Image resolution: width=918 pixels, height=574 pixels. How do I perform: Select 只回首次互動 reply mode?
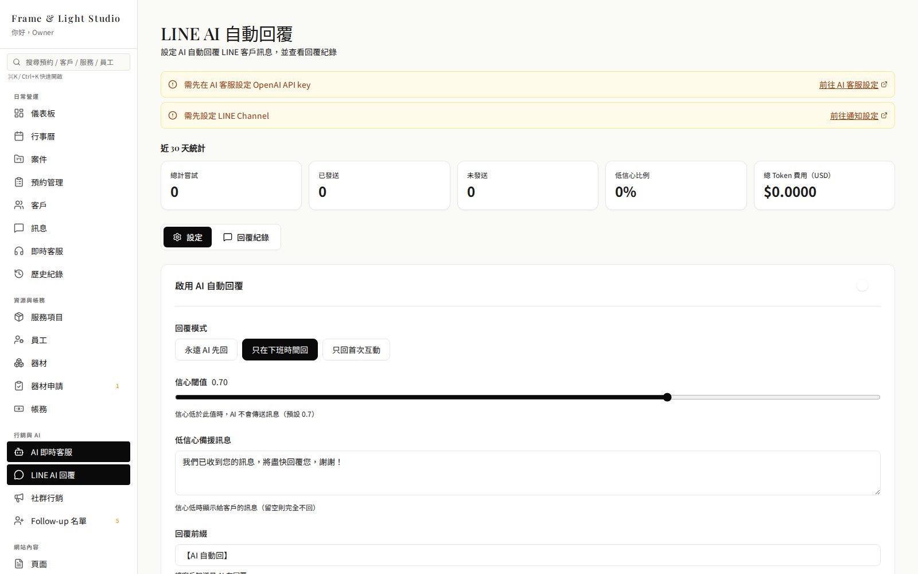point(356,350)
